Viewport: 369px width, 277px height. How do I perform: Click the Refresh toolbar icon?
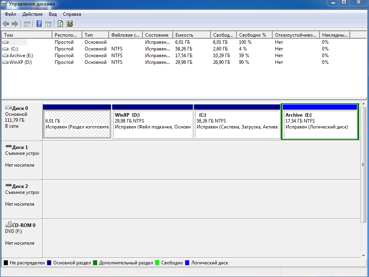click(61, 24)
